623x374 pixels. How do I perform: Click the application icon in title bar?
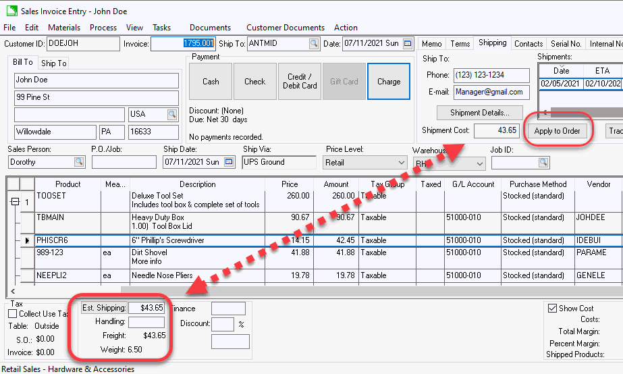click(x=11, y=11)
